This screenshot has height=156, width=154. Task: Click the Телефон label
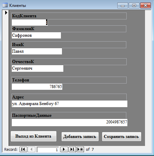pyautogui.click(x=69, y=80)
